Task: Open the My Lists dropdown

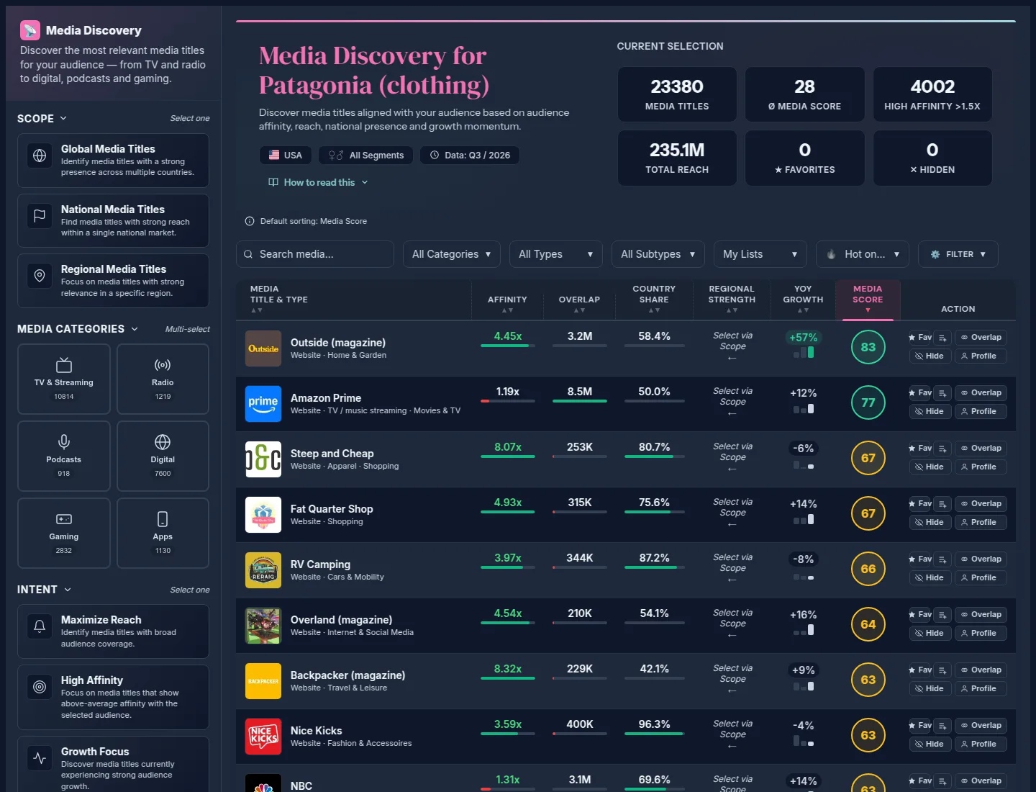Action: [760, 254]
